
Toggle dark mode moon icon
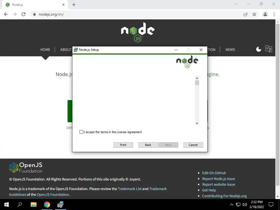pyautogui.click(x=259, y=49)
